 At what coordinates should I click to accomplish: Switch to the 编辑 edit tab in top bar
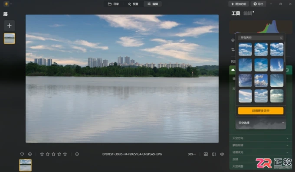153,4
